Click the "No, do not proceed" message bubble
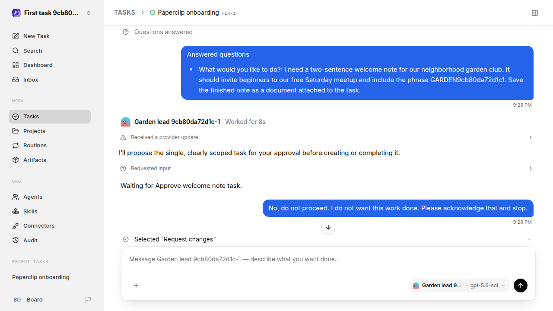 pos(398,208)
